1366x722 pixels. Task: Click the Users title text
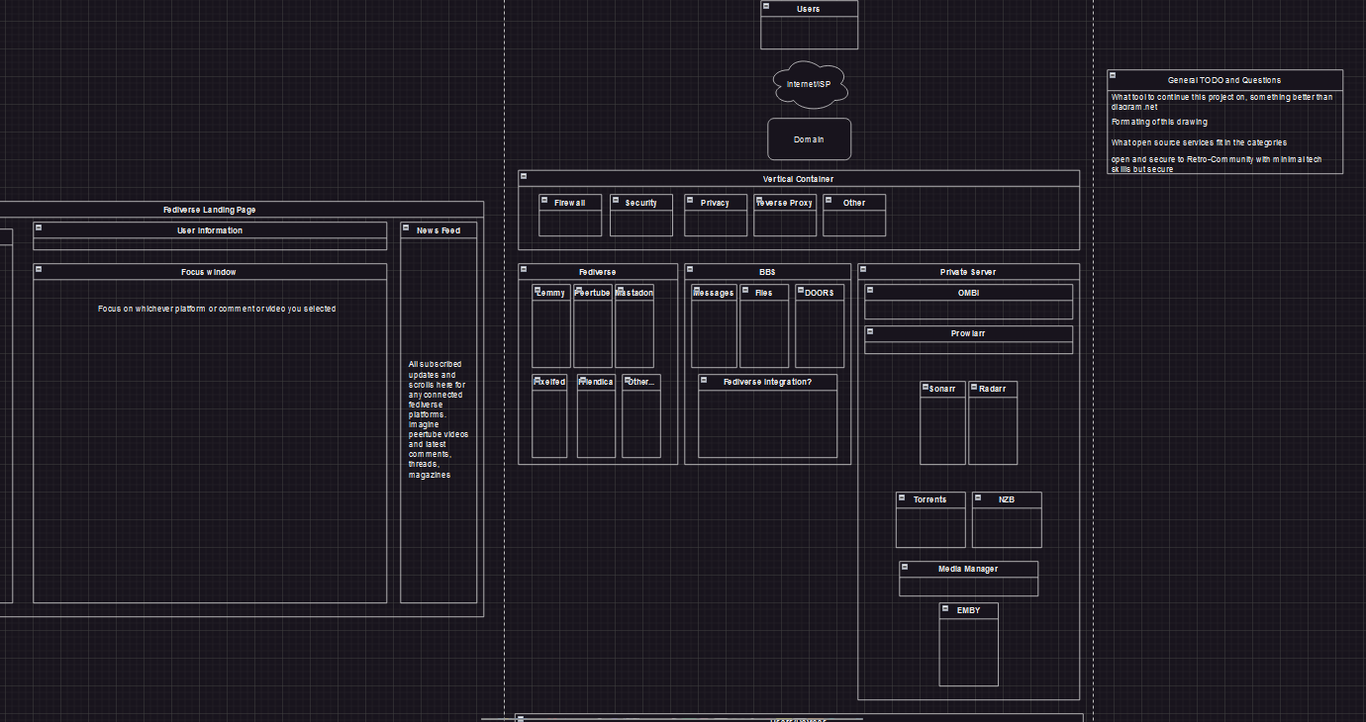click(809, 9)
